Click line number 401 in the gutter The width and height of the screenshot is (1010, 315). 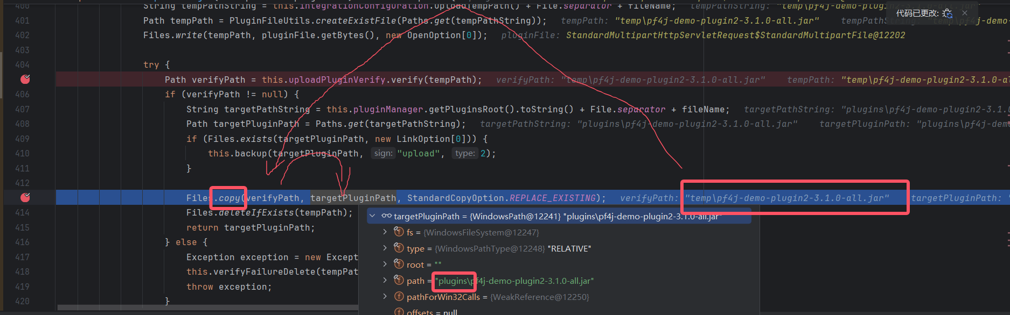pyautogui.click(x=22, y=20)
